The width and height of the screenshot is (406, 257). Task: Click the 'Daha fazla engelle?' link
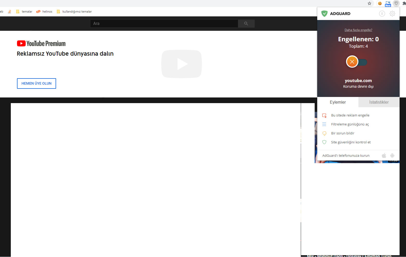[x=358, y=30]
